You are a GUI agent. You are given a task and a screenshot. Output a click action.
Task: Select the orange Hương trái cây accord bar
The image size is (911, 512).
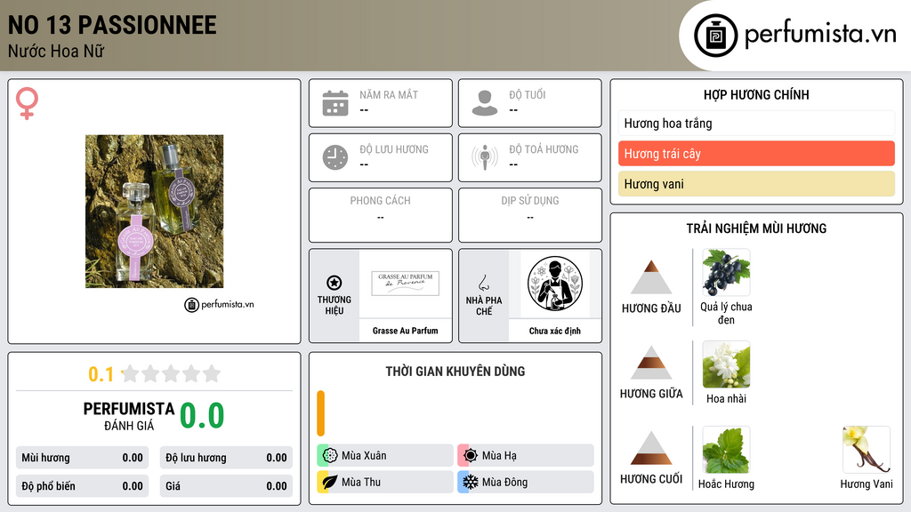click(756, 154)
